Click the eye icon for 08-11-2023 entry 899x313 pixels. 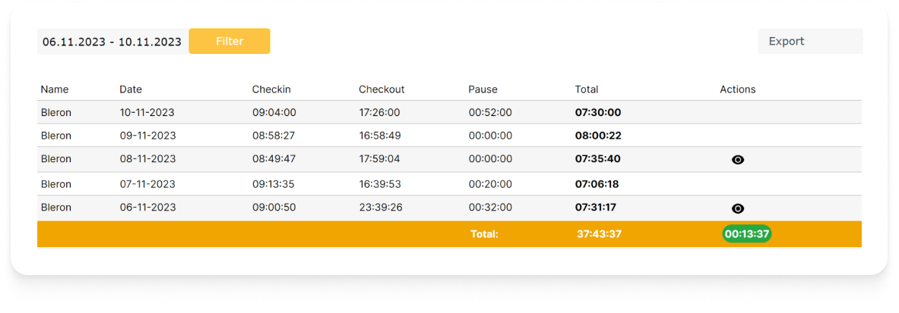[737, 160]
